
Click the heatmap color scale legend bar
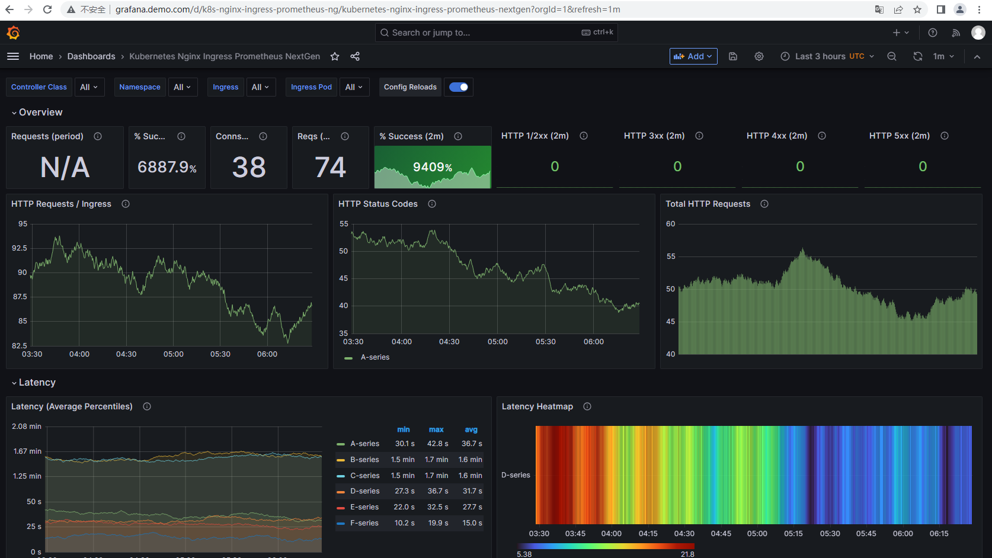[x=606, y=546]
